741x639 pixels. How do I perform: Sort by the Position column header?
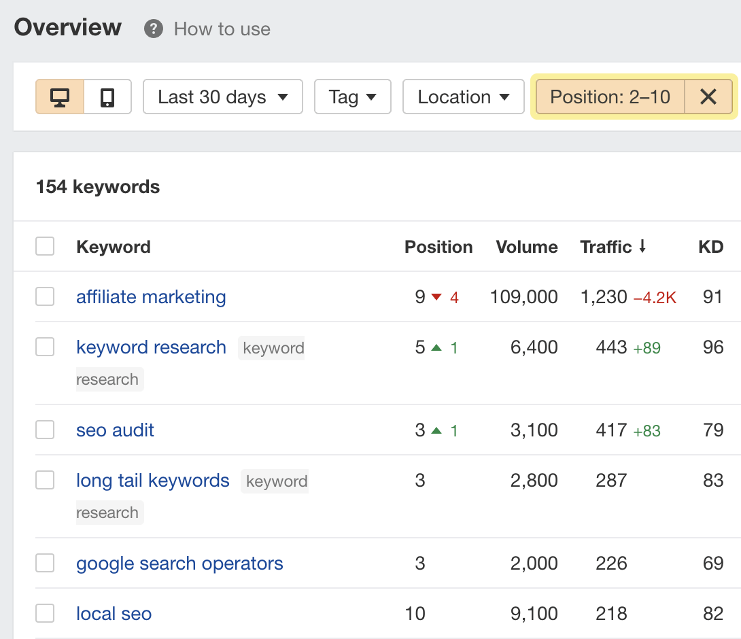[x=438, y=247]
